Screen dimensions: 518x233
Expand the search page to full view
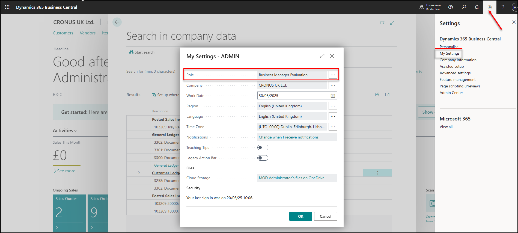[x=392, y=23]
